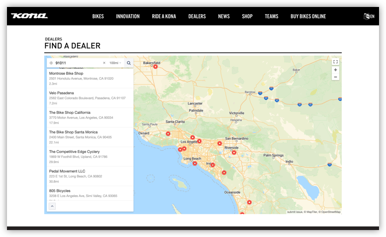
Task: Clear the zip code with X icon
Action: (x=104, y=63)
